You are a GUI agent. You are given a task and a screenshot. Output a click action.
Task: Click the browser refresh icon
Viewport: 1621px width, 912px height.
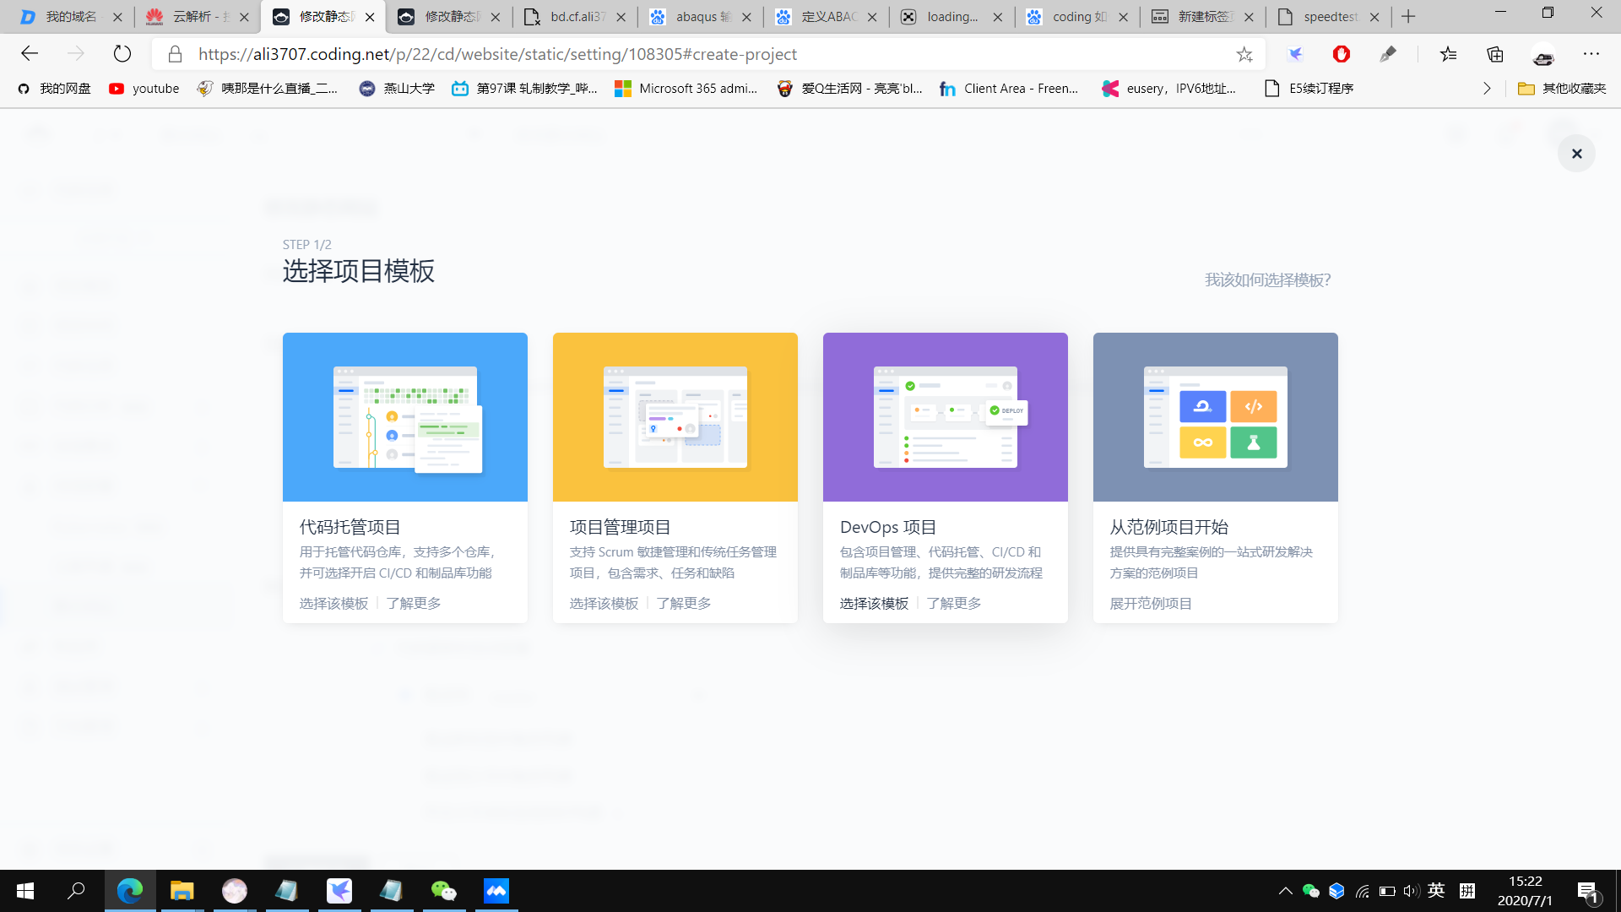pyautogui.click(x=122, y=54)
